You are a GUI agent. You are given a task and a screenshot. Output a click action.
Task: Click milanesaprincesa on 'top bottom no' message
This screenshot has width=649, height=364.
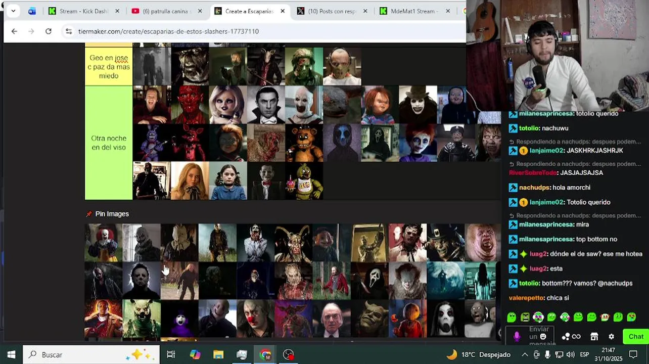546,239
